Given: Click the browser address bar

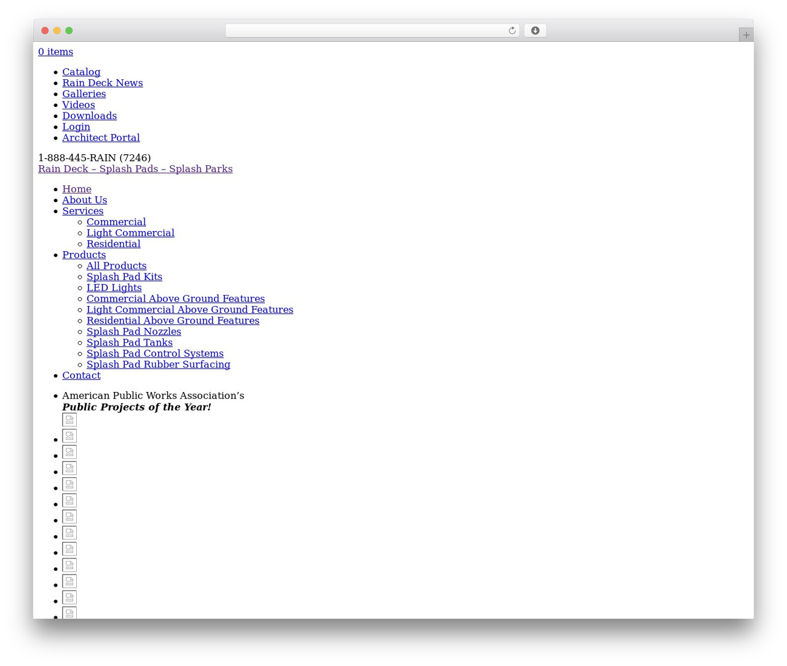Looking at the screenshot, I should [x=372, y=31].
